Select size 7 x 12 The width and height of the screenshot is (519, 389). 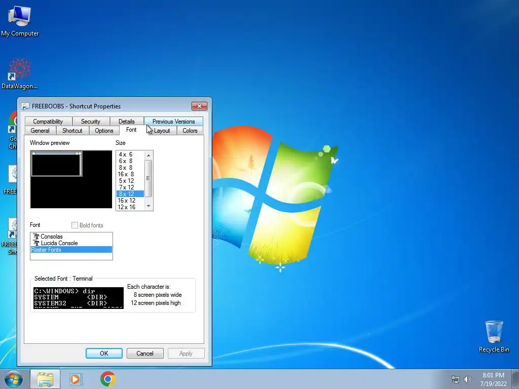click(x=130, y=187)
